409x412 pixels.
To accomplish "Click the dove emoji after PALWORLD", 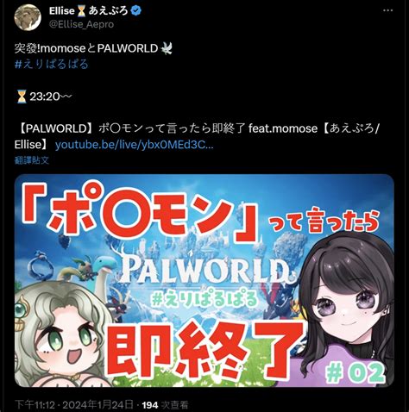I will [167, 48].
